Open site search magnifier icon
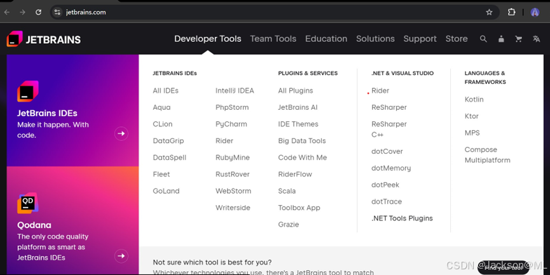Image resolution: width=550 pixels, height=275 pixels. pos(483,39)
